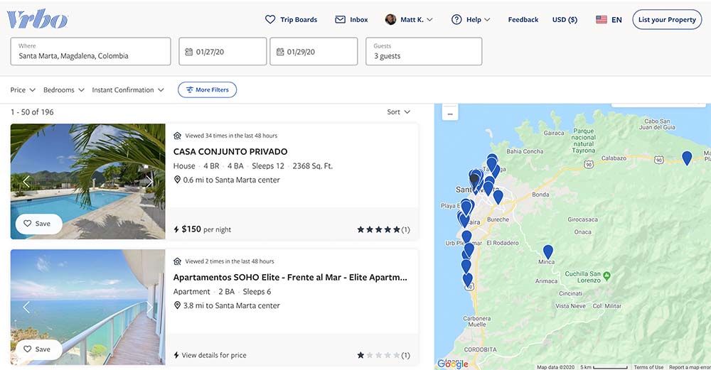
Task: Click location pin icon for 0.6 mi distance
Action: click(x=177, y=180)
